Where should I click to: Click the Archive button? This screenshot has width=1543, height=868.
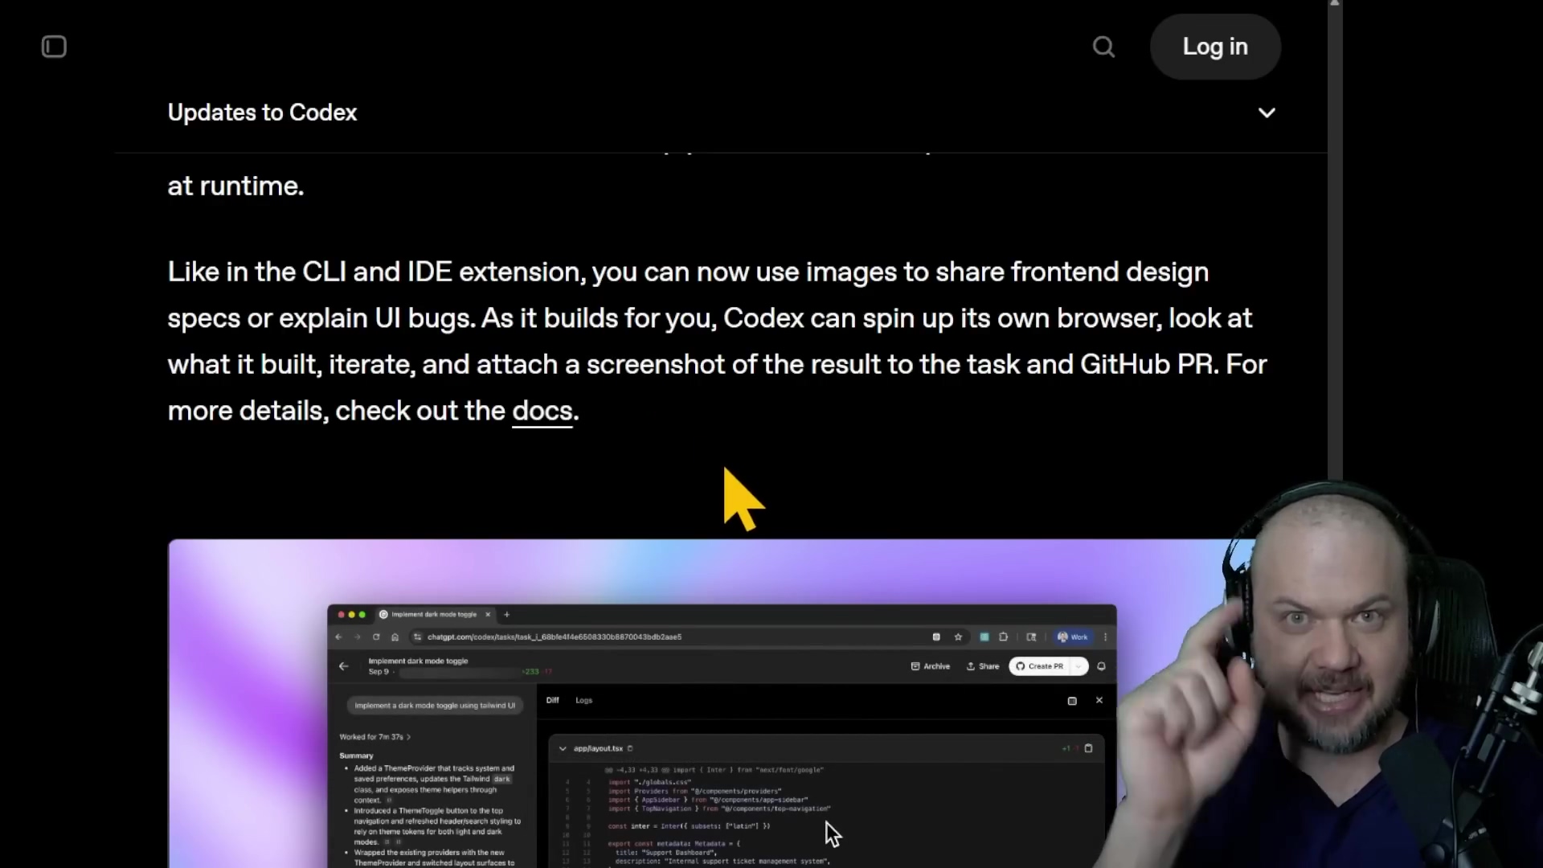click(x=930, y=665)
